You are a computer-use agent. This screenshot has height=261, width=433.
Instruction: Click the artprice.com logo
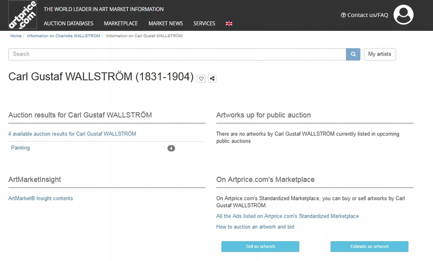[x=23, y=15]
